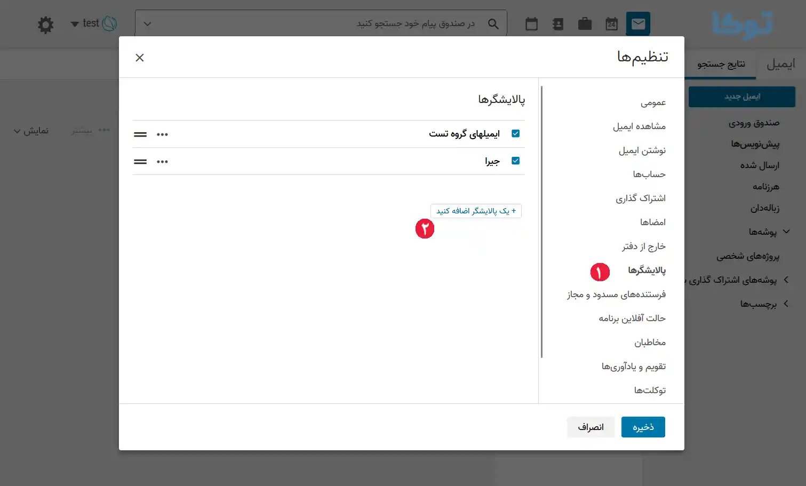Click یک پالایشگر اضافه کنید button
This screenshot has height=486, width=806.
pos(476,211)
